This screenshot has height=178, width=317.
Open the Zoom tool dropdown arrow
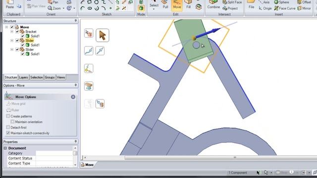(63, 8)
